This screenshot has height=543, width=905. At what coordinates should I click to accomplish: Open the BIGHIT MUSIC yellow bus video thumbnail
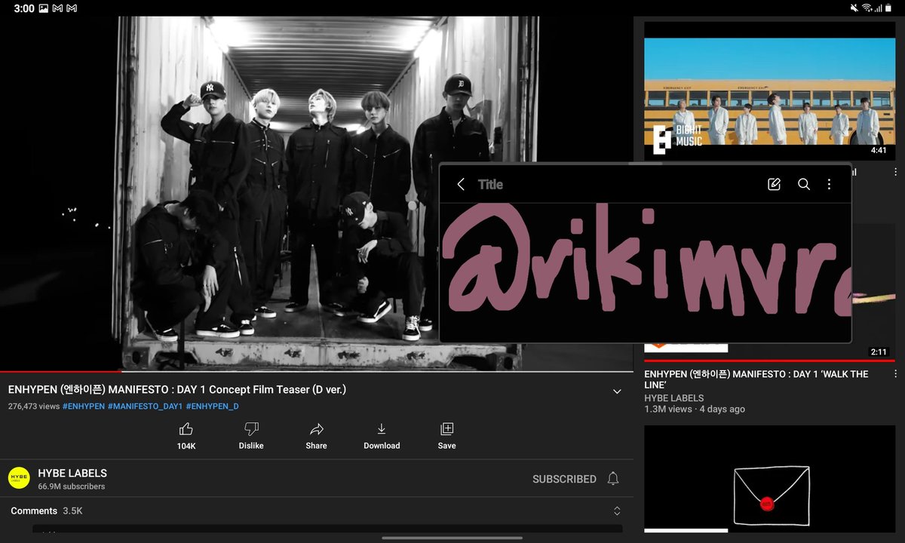[770, 90]
